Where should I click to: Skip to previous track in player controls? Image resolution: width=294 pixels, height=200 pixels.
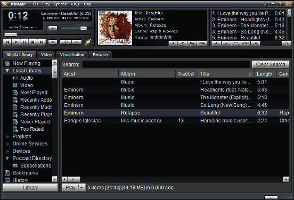tap(7, 42)
